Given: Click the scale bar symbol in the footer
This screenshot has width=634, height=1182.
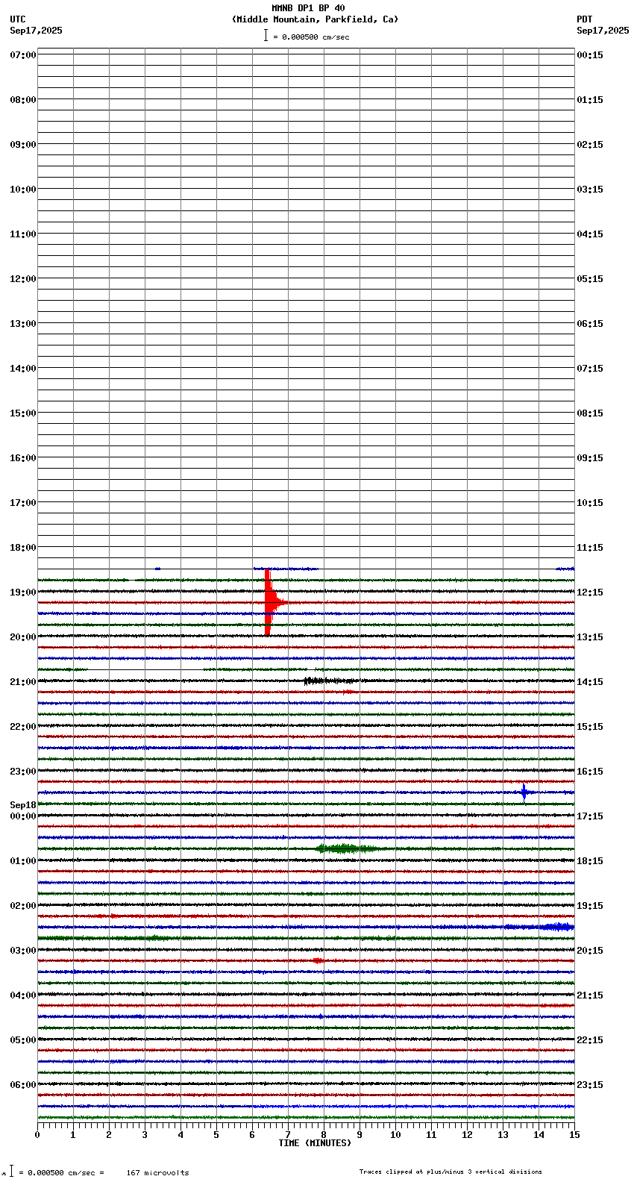Looking at the screenshot, I should (x=11, y=1172).
